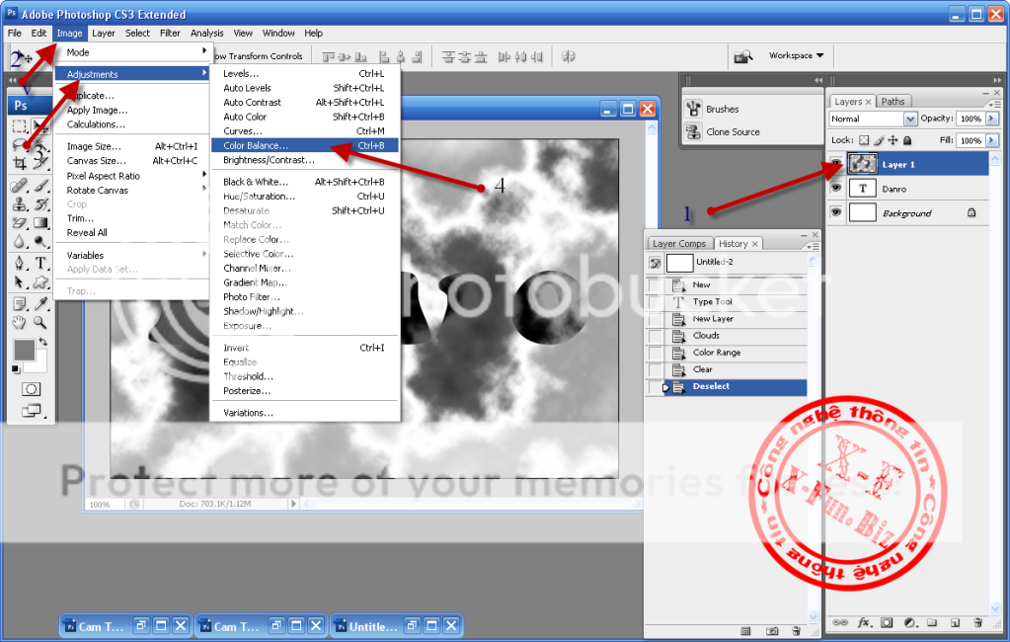Open the Layers panel options menu
Screen dimensions: 1010x642
(995, 104)
